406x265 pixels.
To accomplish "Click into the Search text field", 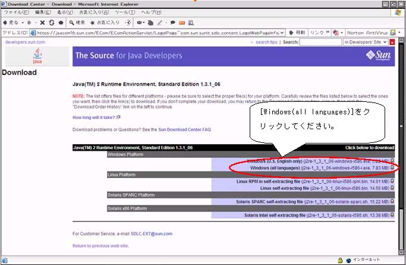I will (320, 42).
